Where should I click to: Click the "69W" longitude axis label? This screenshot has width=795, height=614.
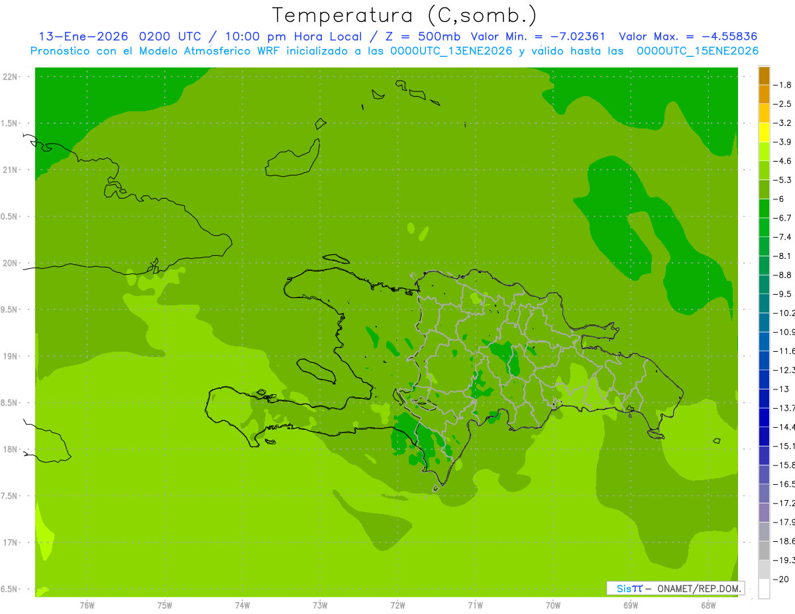pyautogui.click(x=631, y=605)
